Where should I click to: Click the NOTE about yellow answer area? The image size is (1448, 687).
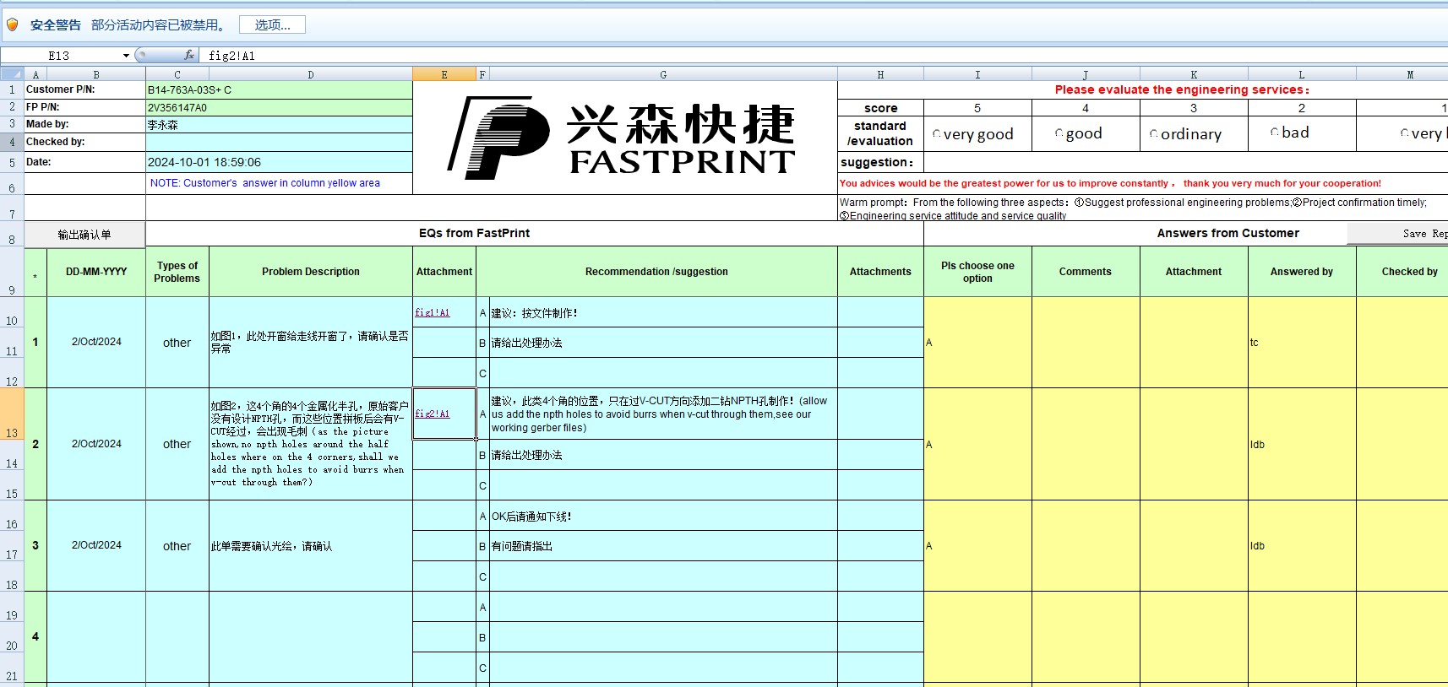[279, 183]
